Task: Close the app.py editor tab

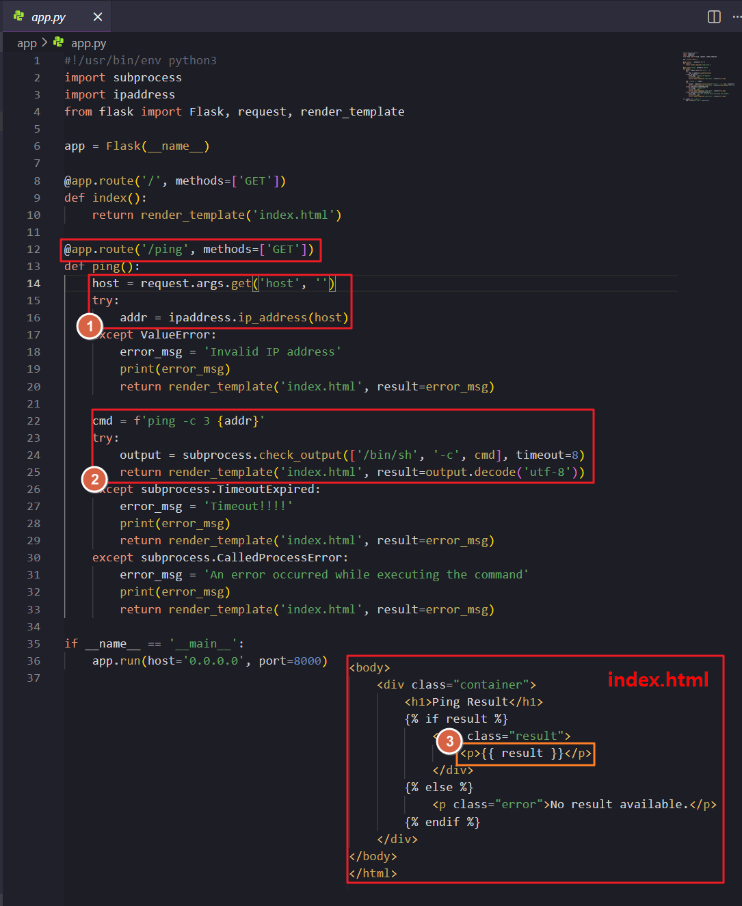Action: point(98,17)
